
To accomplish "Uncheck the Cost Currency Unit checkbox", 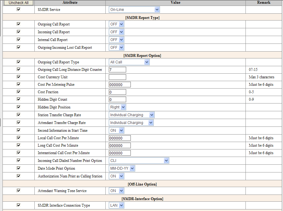I will coord(19,77).
